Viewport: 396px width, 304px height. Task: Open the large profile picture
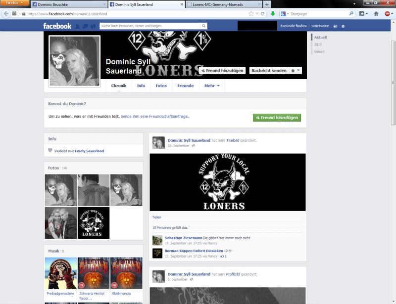[x=75, y=61]
